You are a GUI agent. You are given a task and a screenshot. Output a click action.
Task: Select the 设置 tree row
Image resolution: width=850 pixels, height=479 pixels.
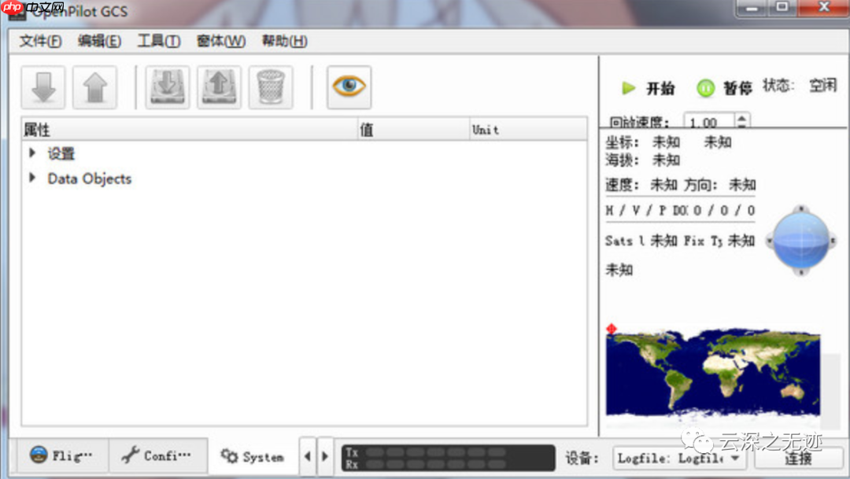tap(304, 153)
